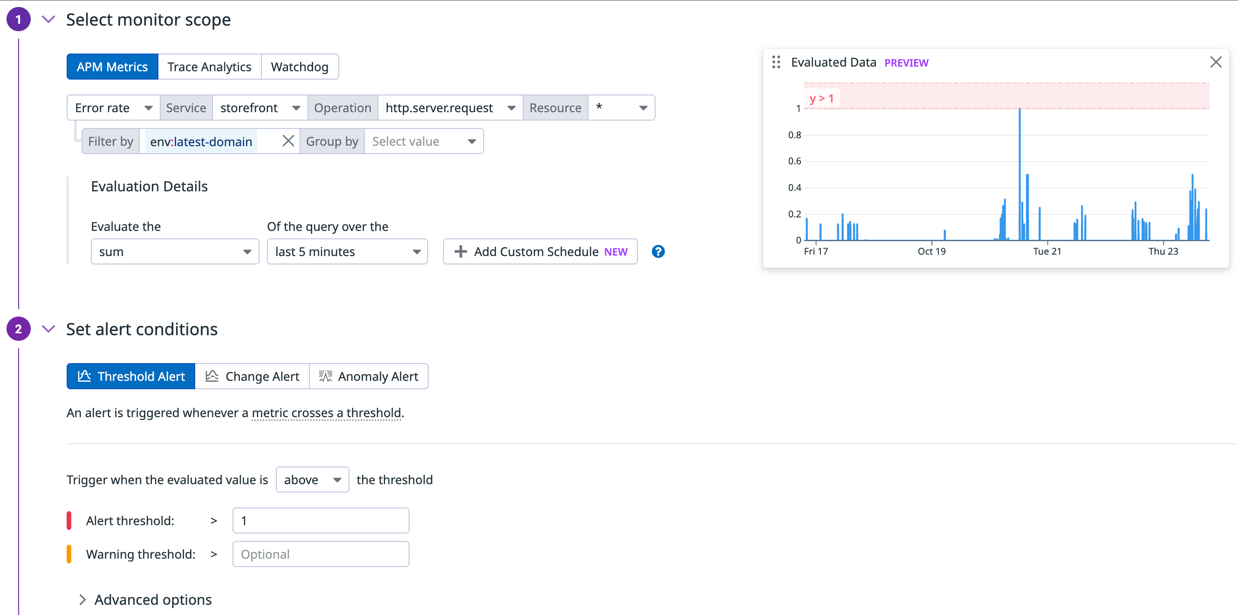Open the metric crosses a threshold link
This screenshot has height=615, width=1238.
(x=326, y=413)
